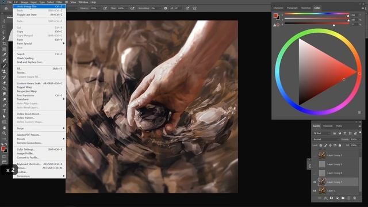Image resolution: width=368 pixels, height=207 pixels.
Task: Select the Eraser tool
Action: (4, 83)
